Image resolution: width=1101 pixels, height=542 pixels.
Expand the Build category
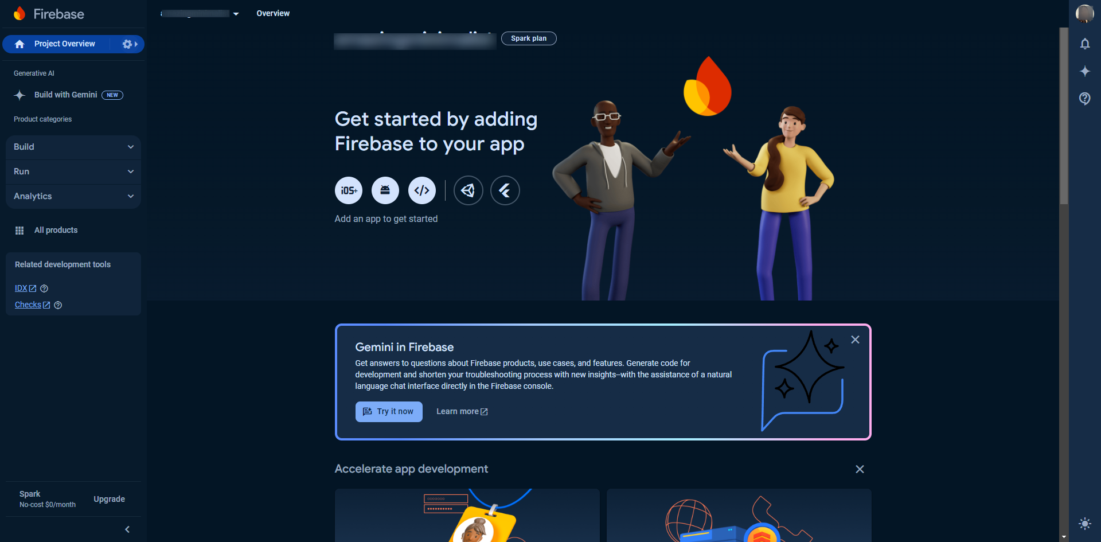click(73, 147)
